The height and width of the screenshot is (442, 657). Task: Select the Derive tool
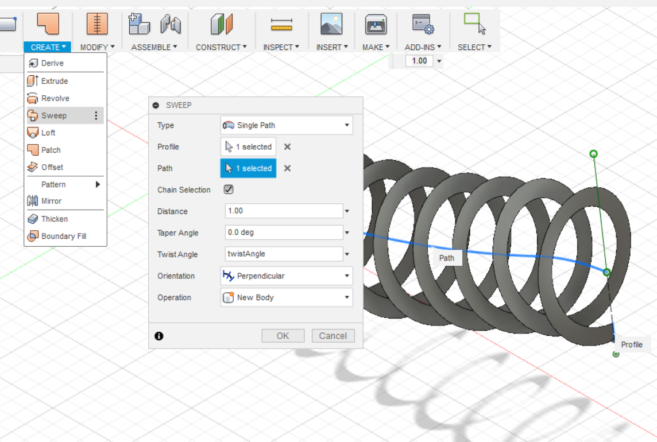[x=52, y=63]
